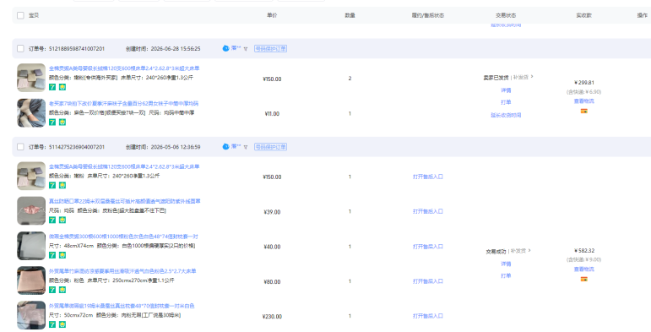The width and height of the screenshot is (651, 332).
Task: Open 详情 for the 卖家已发货 order
Action: coord(506,90)
